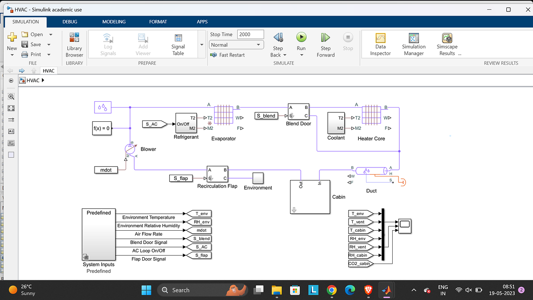Select the annotation tool in the side palette
This screenshot has width=533, height=300.
(11, 131)
